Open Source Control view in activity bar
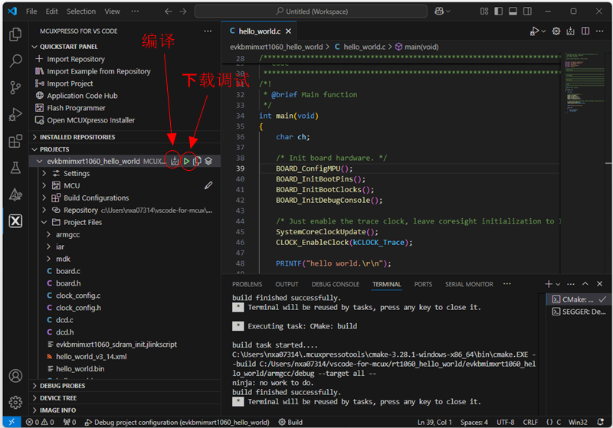Screen dimensions: 613x428 15,88
